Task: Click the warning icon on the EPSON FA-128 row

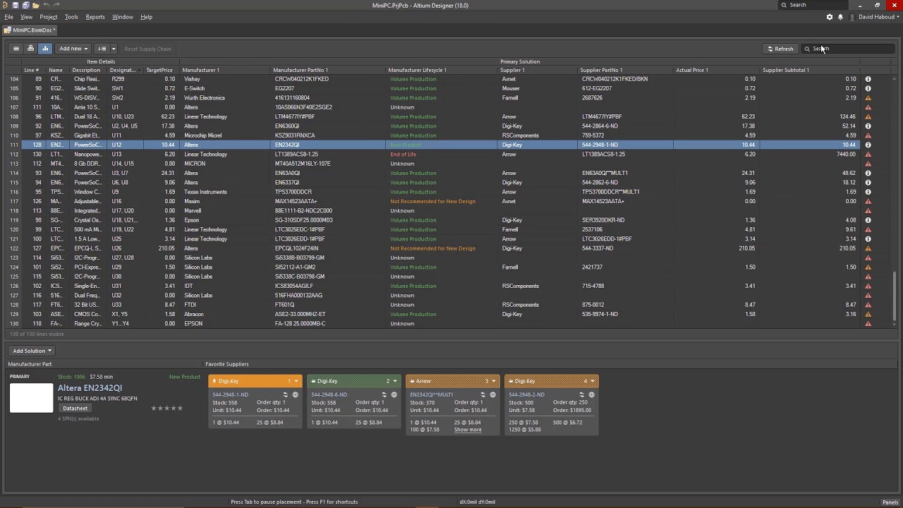Action: point(868,324)
